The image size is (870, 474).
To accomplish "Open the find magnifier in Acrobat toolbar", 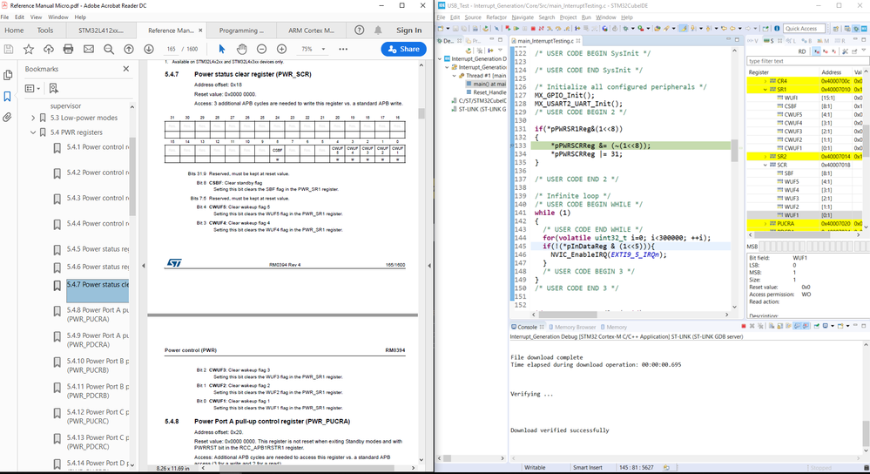I will click(109, 50).
